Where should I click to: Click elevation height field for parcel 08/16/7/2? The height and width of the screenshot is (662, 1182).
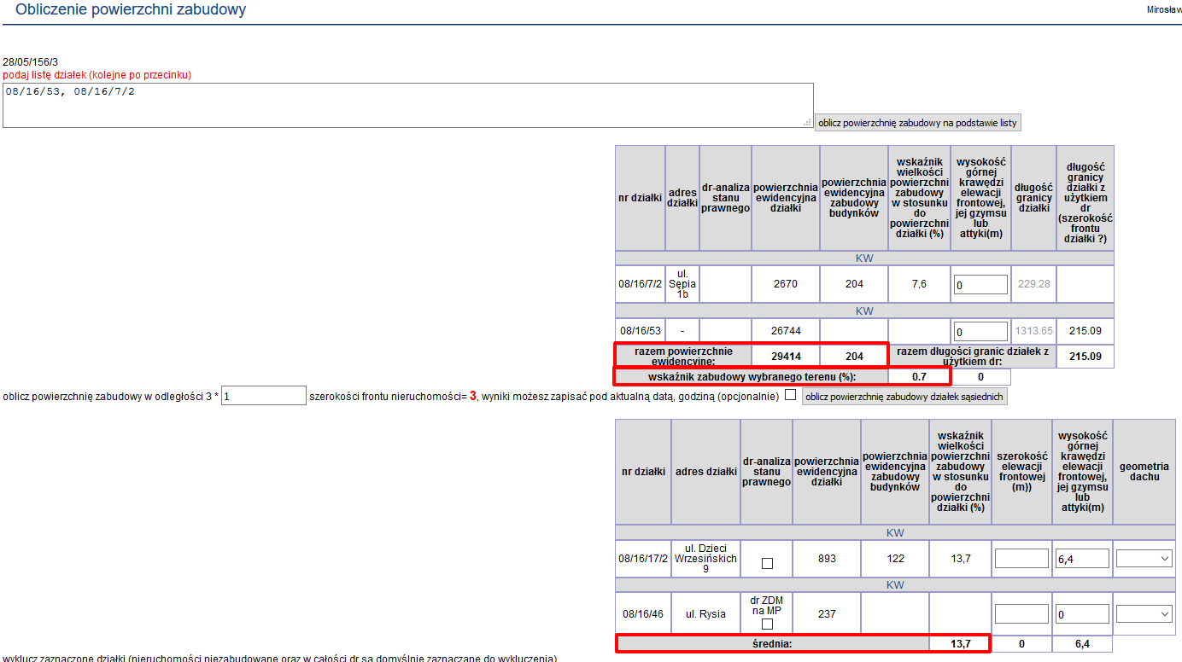tap(980, 285)
